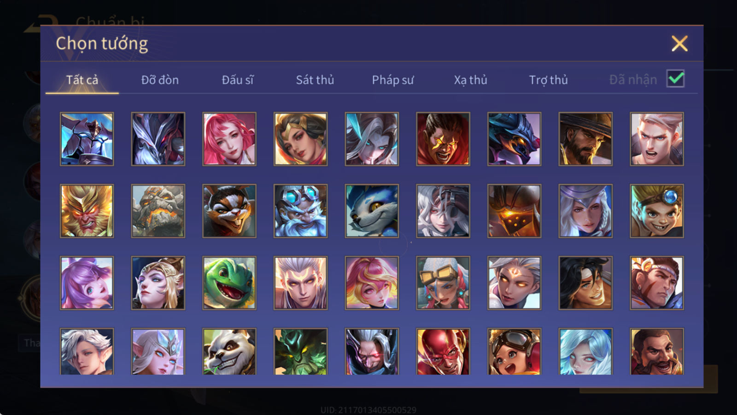Open the Trợ thủ tab
Screen dimensions: 737x415
[x=548, y=80]
